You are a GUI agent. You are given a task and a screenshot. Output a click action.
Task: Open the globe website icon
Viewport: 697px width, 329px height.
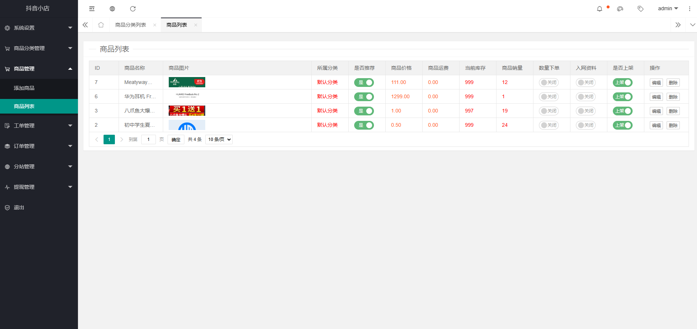[x=112, y=9]
